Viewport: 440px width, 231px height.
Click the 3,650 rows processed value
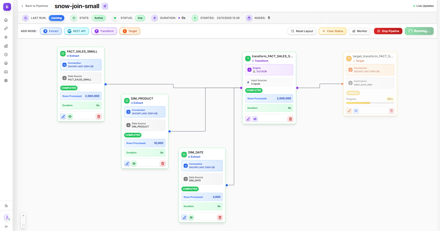[x=216, y=197]
